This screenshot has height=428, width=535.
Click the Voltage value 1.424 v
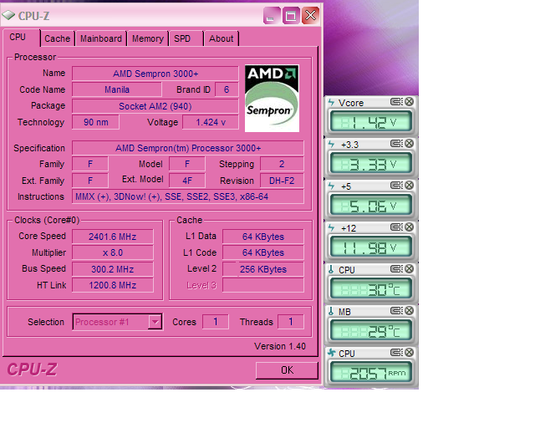[211, 122]
